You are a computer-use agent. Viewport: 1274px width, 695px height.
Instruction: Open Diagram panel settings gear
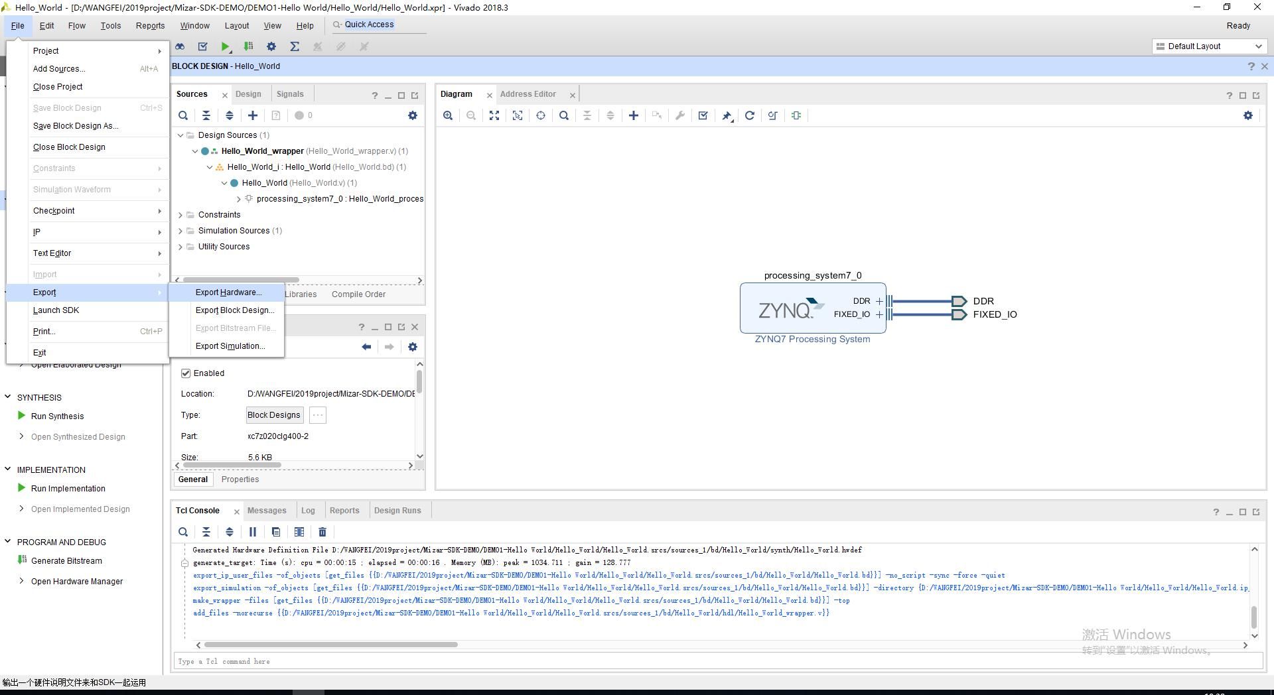click(1248, 115)
